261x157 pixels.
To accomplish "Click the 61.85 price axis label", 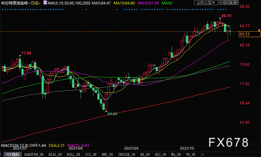I will coord(245,122).
